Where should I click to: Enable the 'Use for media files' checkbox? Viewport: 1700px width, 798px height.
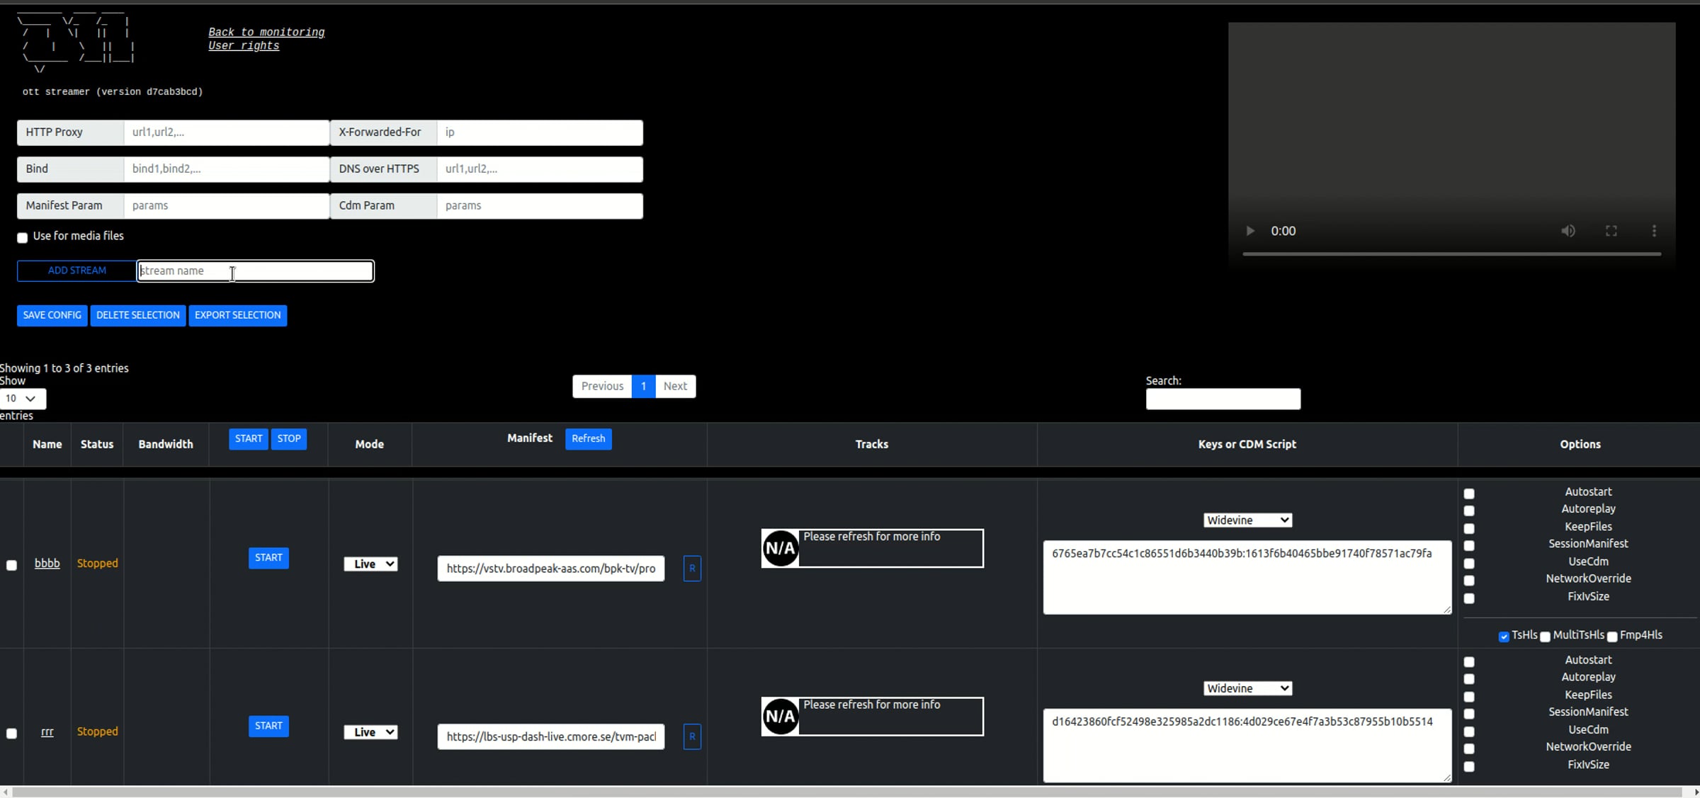(x=23, y=238)
